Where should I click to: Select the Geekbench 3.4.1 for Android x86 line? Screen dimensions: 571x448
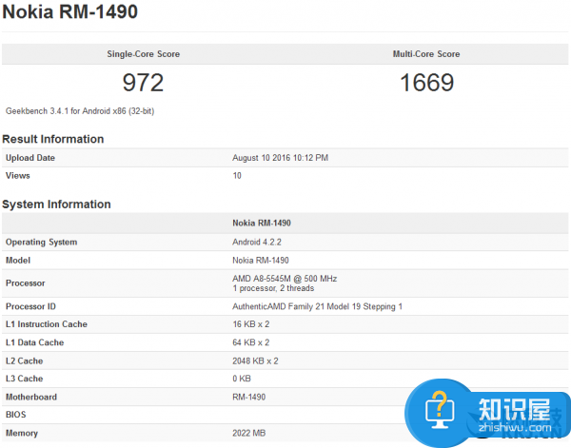(80, 111)
